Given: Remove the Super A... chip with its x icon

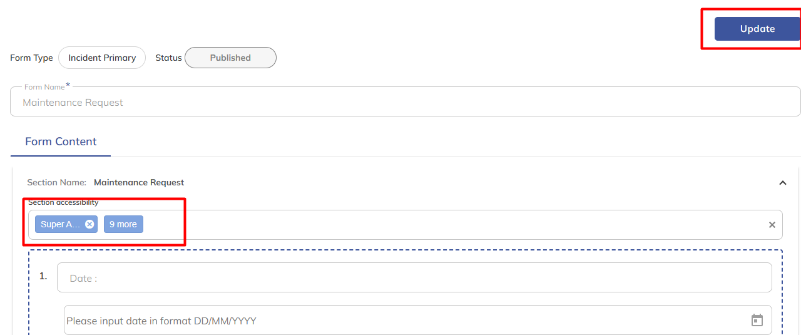Looking at the screenshot, I should click(x=89, y=224).
